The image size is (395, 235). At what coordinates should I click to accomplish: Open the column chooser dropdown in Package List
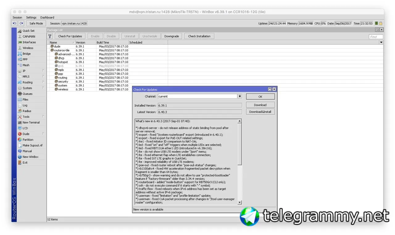381,42
